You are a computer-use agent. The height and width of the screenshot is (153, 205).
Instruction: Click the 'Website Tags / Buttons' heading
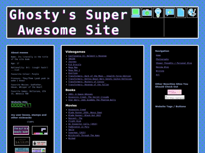[x=170, y=107]
